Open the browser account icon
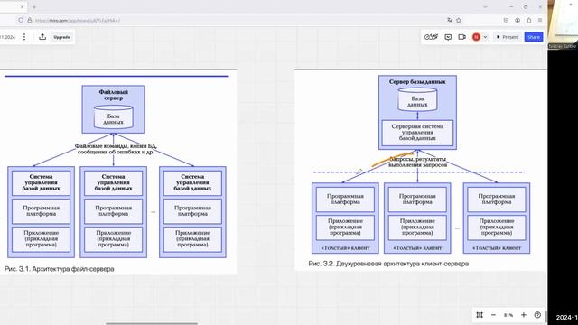This screenshot has width=578, height=325. (x=517, y=20)
